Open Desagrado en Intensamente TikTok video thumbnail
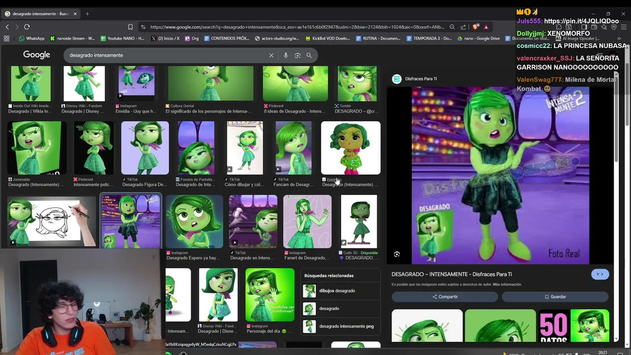The width and height of the screenshot is (631, 355). coord(253,221)
